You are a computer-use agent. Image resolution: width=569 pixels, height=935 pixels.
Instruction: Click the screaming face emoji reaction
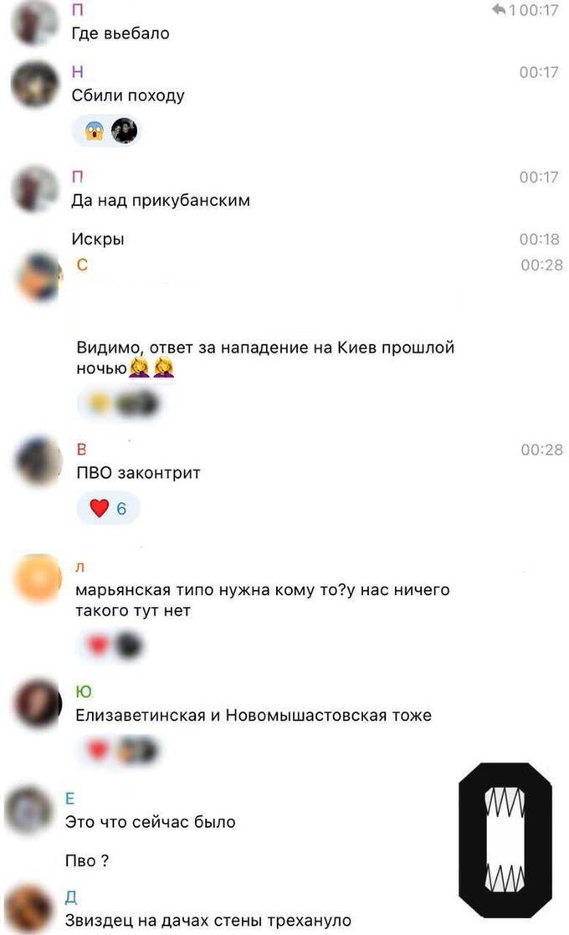pyautogui.click(x=95, y=131)
